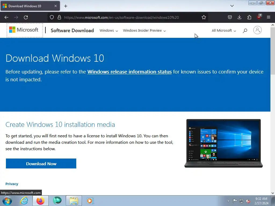Open the site search magnifier
This screenshot has height=206, width=275.
point(245,31)
